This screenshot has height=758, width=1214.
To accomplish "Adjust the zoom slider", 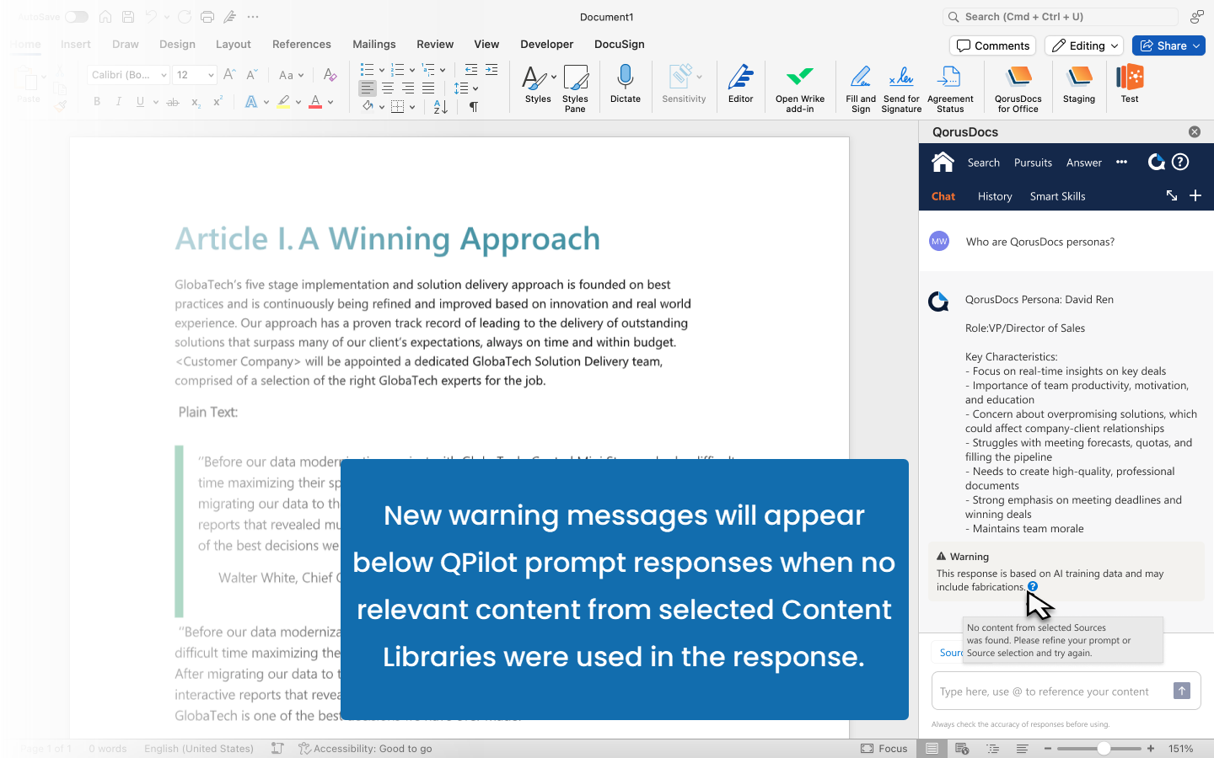I will point(1103,748).
